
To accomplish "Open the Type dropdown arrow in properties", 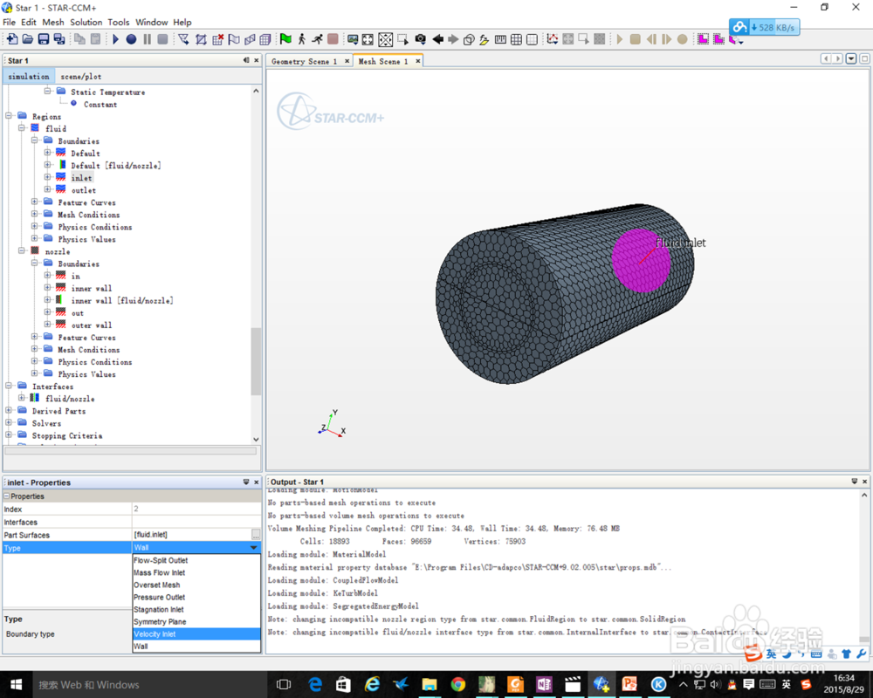I will 254,548.
